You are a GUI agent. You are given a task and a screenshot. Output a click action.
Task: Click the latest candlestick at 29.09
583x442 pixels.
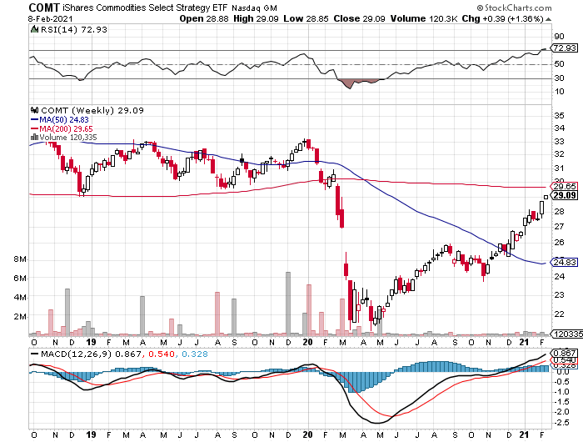pos(546,198)
